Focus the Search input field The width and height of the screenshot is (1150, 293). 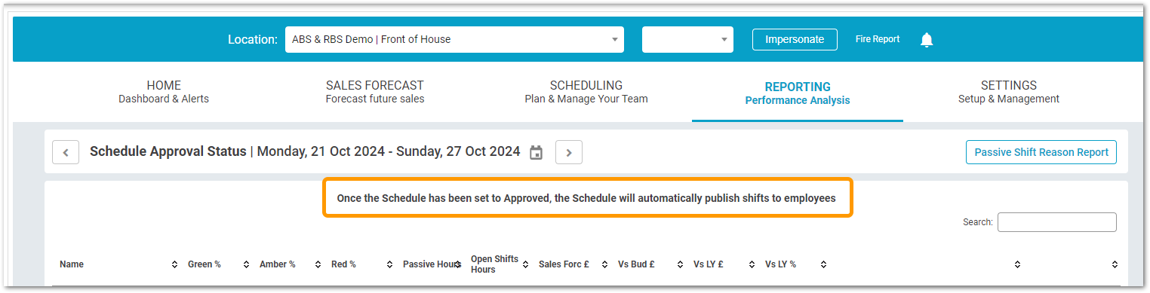(x=1057, y=222)
